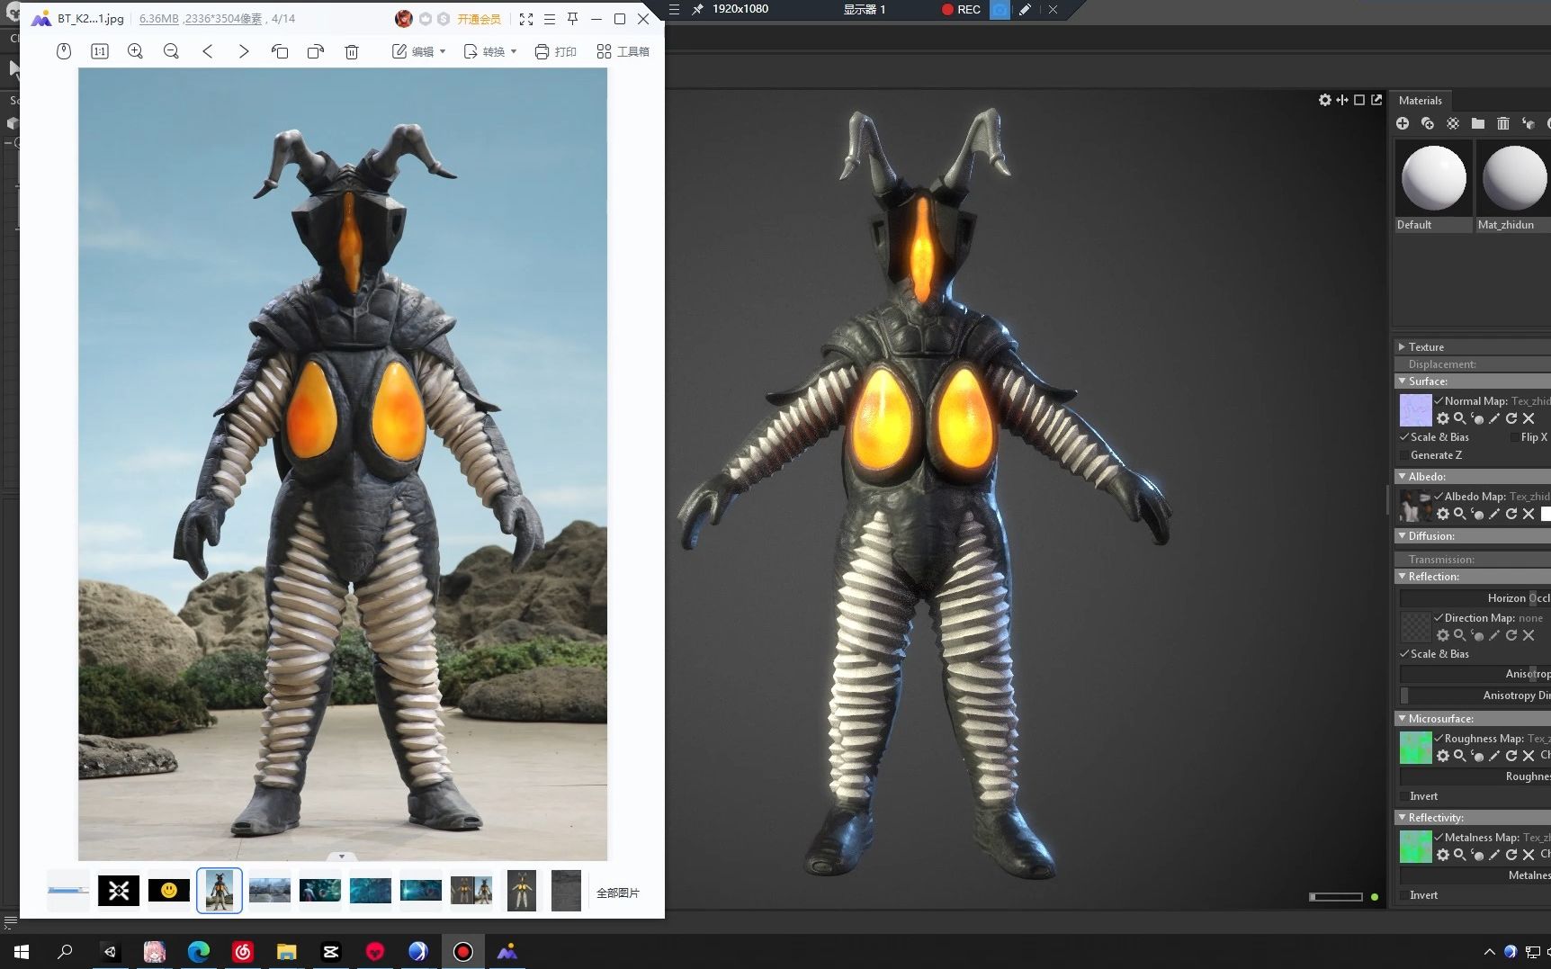The image size is (1551, 969).
Task: Show 全部图片 all pictures
Action: click(x=618, y=893)
